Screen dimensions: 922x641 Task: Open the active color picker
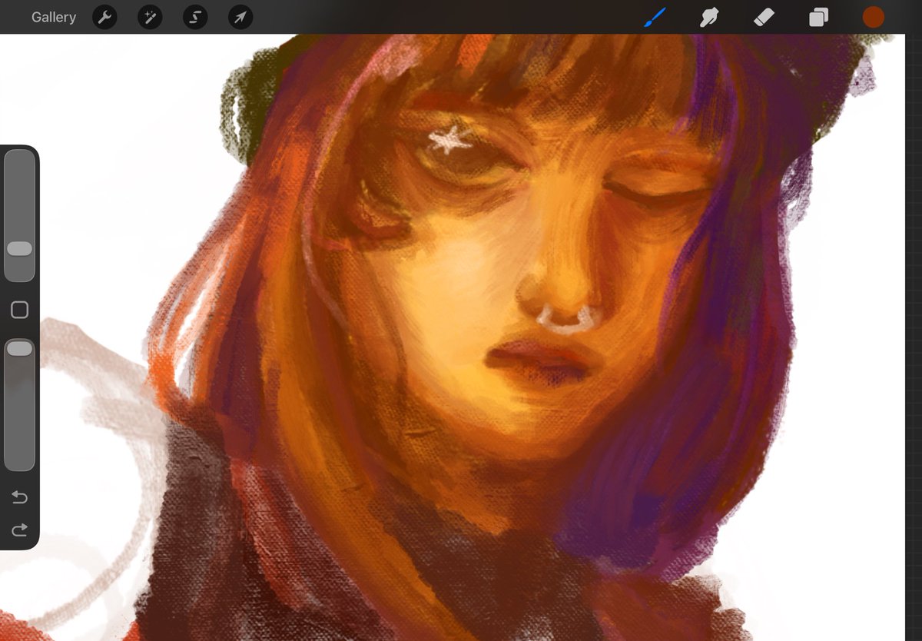pyautogui.click(x=874, y=17)
